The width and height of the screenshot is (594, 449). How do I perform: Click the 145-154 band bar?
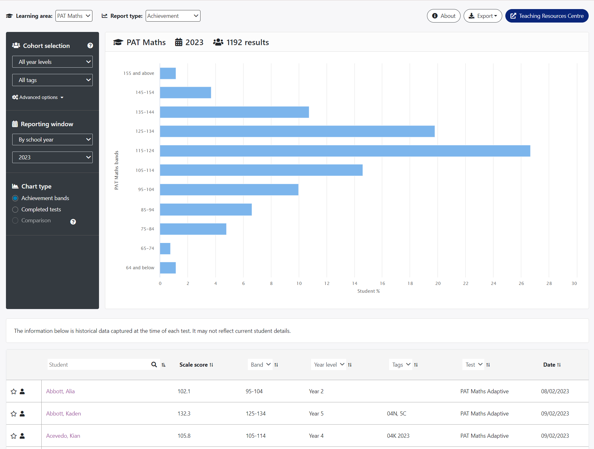(x=185, y=93)
